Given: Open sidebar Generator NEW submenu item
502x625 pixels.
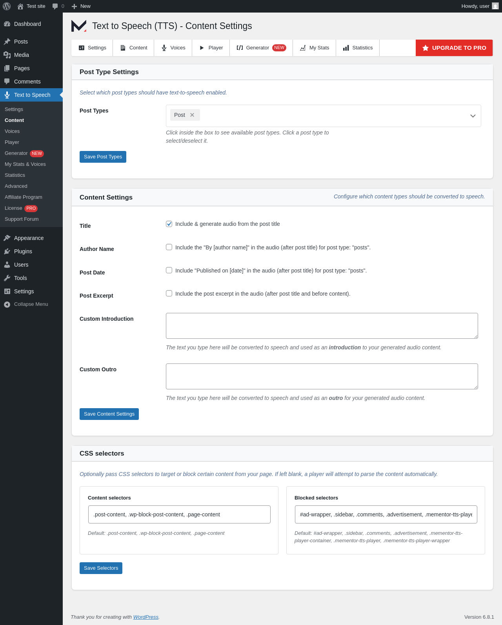Looking at the screenshot, I should pos(24,153).
